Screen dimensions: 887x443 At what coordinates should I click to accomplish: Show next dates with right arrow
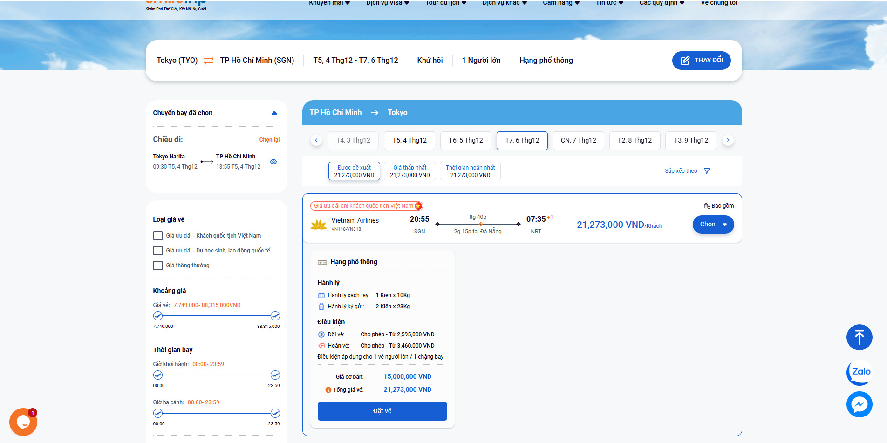[x=728, y=140]
